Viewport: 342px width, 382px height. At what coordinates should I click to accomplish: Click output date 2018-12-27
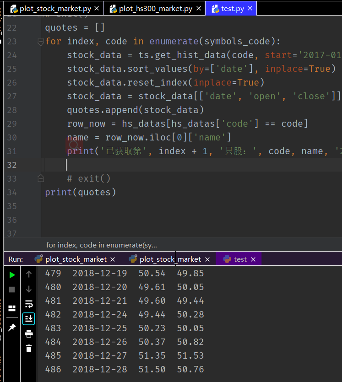pyautogui.click(x=100, y=355)
